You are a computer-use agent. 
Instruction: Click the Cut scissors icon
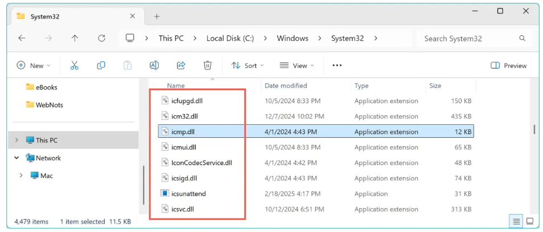pos(75,65)
